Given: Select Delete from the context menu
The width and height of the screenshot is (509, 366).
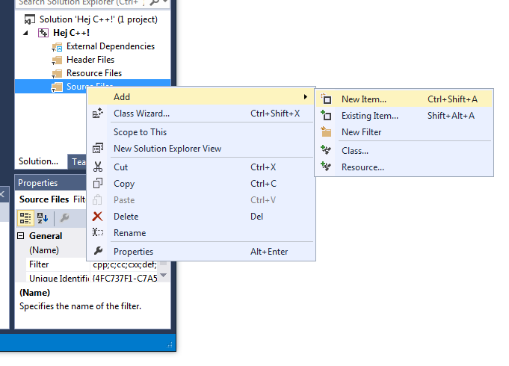Looking at the screenshot, I should (201, 217).
